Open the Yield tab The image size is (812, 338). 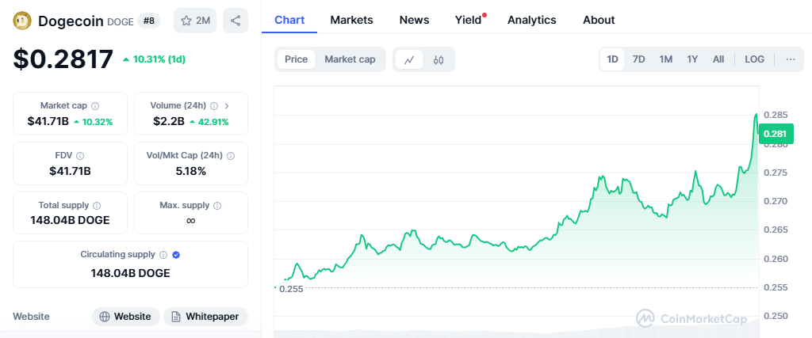469,20
